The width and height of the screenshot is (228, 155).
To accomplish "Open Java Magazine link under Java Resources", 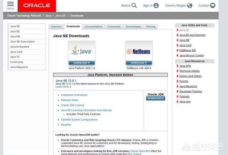I will click(x=188, y=86).
